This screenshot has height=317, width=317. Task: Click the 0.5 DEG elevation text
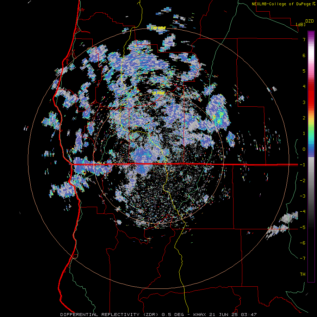173,315
